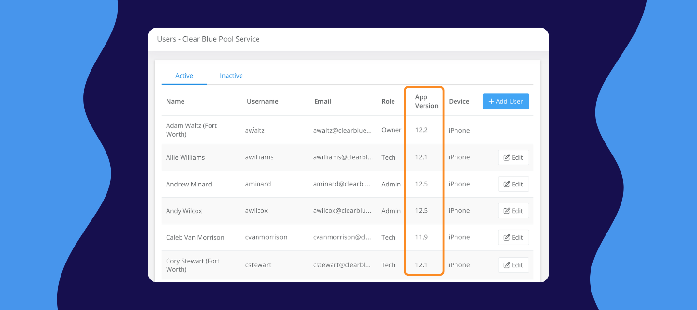This screenshot has width=697, height=310.
Task: Click Tech role in Cory Stewart row
Action: coord(389,265)
